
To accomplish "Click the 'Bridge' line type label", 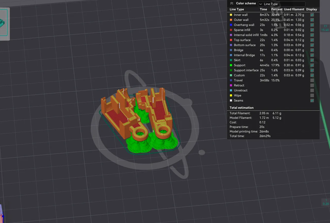I will pyautogui.click(x=238, y=50).
